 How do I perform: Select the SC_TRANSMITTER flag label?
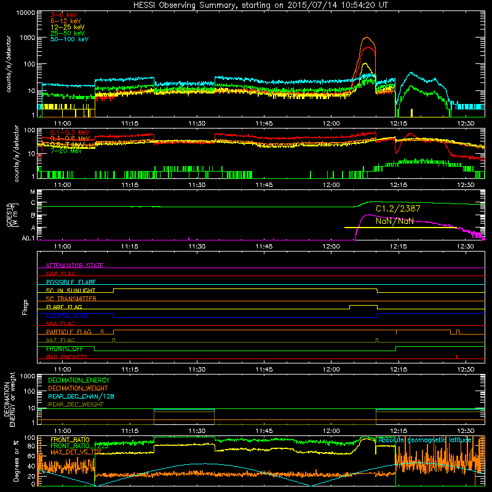[x=71, y=298]
